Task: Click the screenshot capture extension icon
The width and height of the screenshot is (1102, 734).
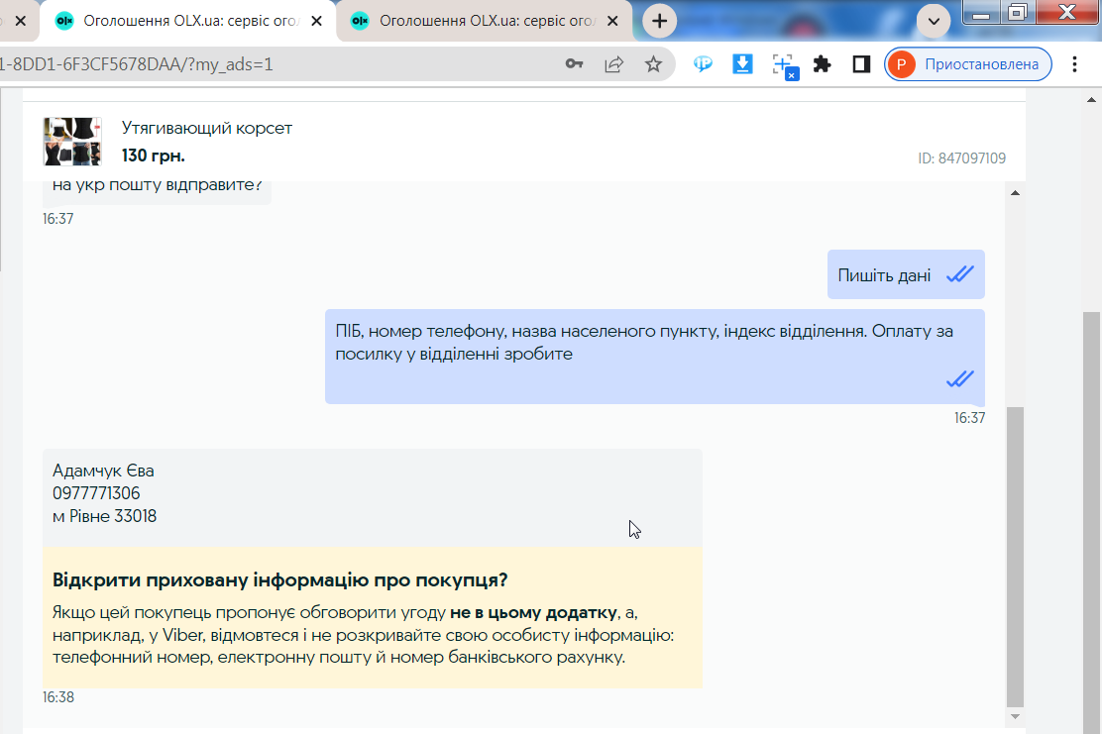Action: [784, 65]
